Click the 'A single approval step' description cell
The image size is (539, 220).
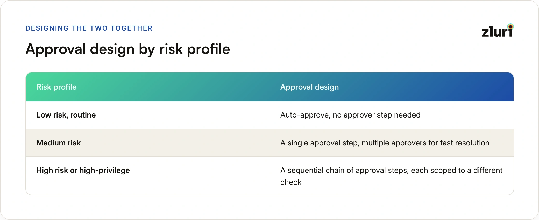(x=385, y=143)
